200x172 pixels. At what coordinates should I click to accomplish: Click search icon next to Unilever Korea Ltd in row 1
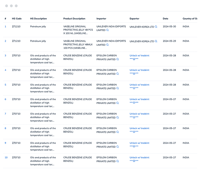(x=156, y=27)
